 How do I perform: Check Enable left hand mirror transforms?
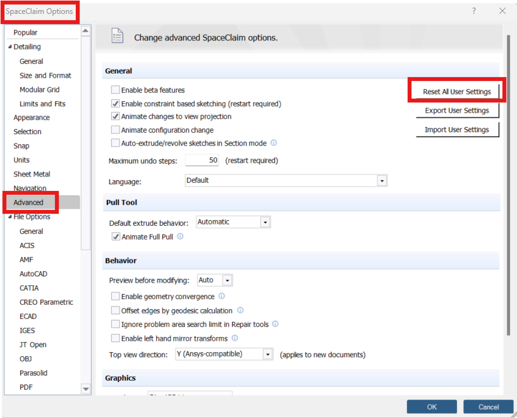pos(116,338)
